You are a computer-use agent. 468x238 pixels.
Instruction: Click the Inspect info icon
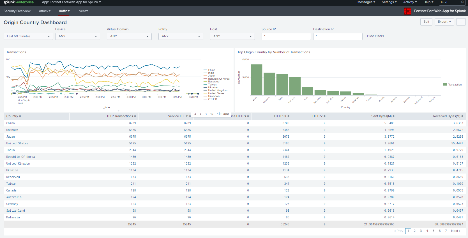click(206, 114)
